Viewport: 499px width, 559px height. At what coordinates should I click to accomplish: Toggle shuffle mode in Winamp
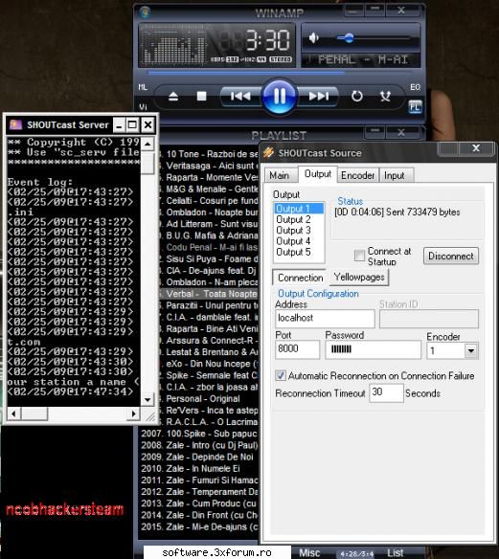(x=385, y=96)
